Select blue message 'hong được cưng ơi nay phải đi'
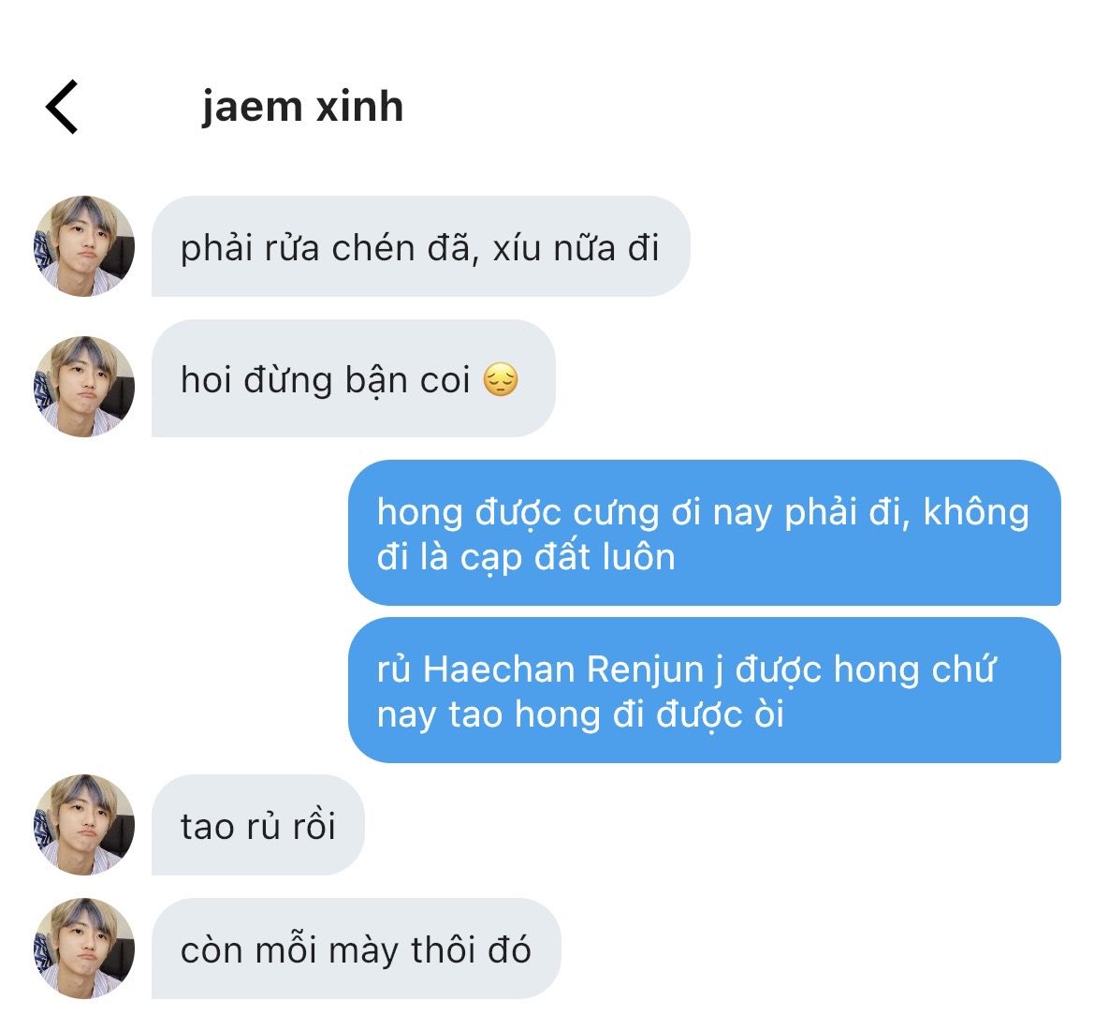Image resolution: width=1094 pixels, height=1015 pixels. pyautogui.click(x=704, y=533)
